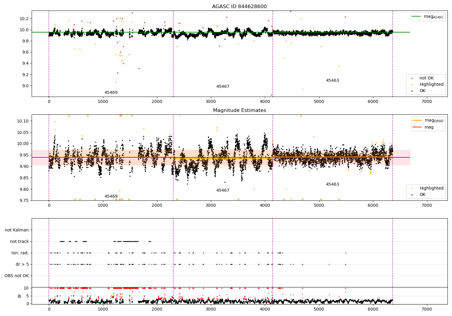Click the "3000" x-axis tick under the middle plot
This screenshot has width=452, height=316.
point(211,206)
